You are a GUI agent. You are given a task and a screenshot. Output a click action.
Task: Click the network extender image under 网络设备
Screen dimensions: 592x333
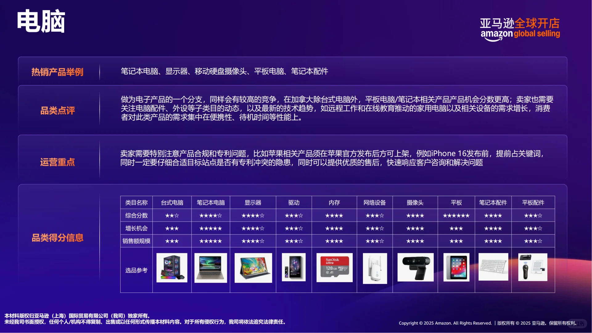pyautogui.click(x=375, y=268)
